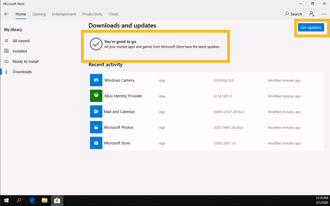Viewport: 330px width, 206px height.
Task: Click the Windows Camera app icon
Action: 96,80
